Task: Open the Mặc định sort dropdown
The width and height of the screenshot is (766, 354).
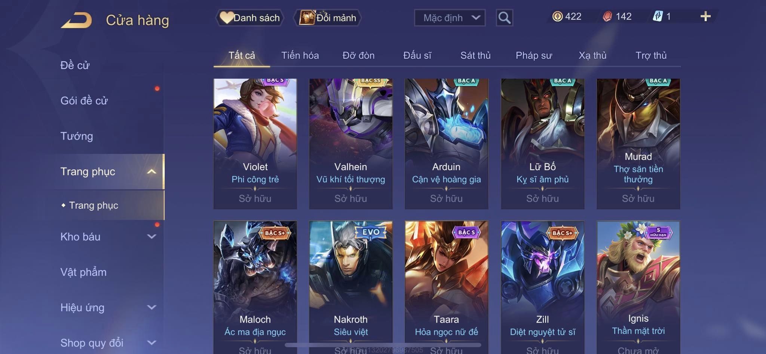Action: pos(450,18)
